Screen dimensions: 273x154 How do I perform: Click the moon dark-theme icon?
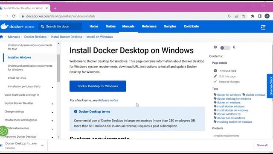[234, 47]
